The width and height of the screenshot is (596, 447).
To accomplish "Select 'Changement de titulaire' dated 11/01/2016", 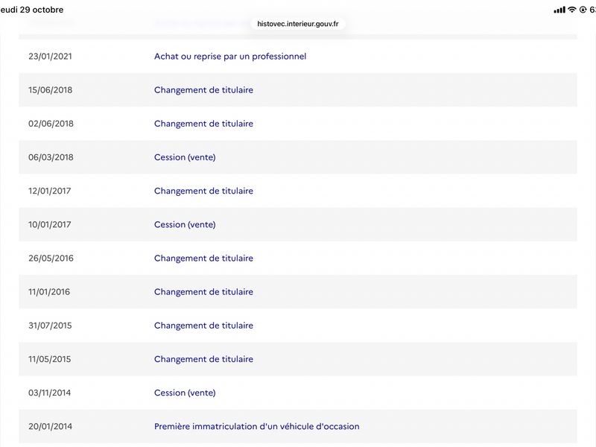I will pyautogui.click(x=203, y=292).
